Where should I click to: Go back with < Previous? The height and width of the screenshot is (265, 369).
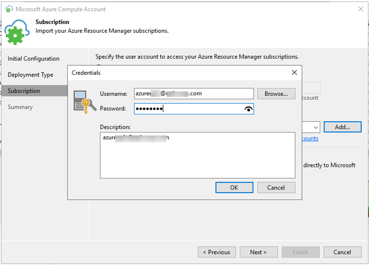[x=217, y=252]
